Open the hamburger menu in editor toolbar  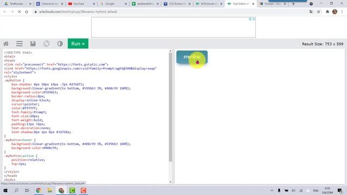click(x=20, y=44)
